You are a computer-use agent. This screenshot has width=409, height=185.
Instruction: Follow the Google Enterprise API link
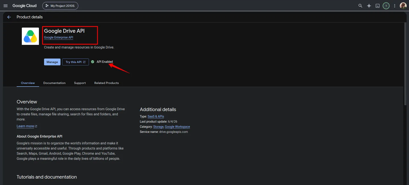(x=59, y=37)
